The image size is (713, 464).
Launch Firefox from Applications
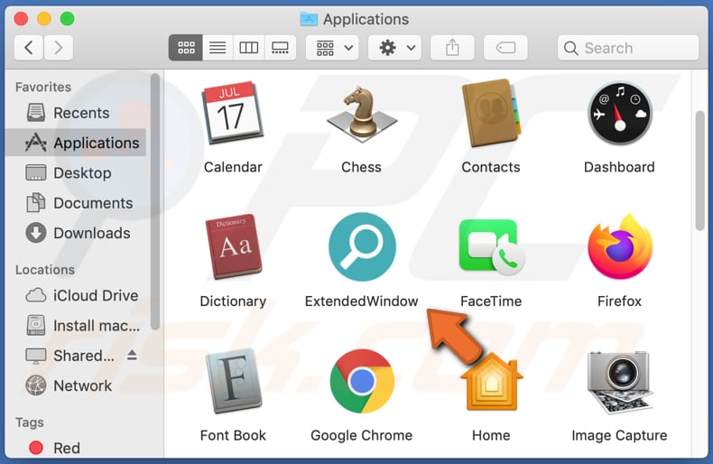(x=619, y=247)
